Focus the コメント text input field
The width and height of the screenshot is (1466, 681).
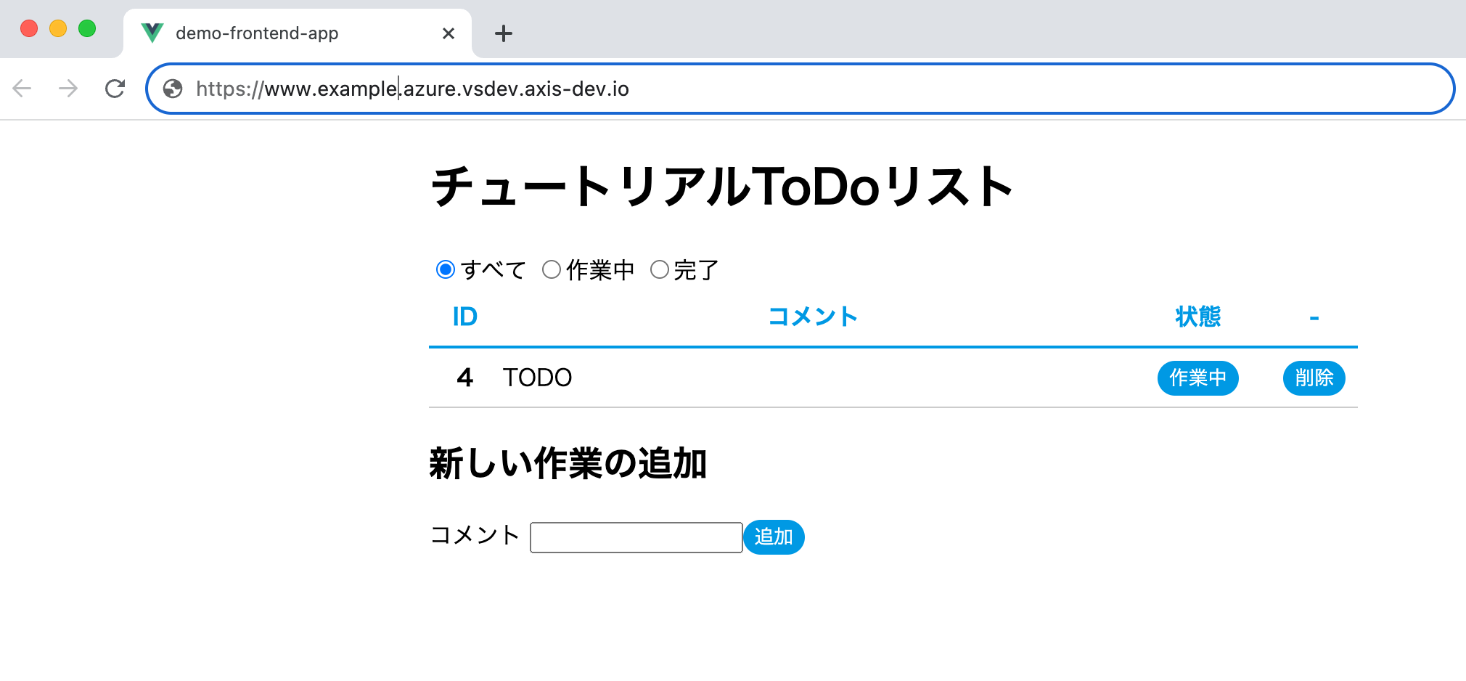click(636, 537)
